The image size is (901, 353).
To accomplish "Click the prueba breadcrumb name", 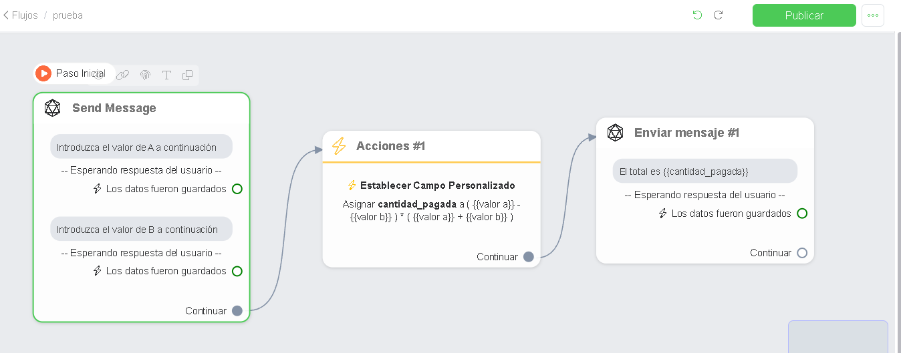I will point(68,15).
